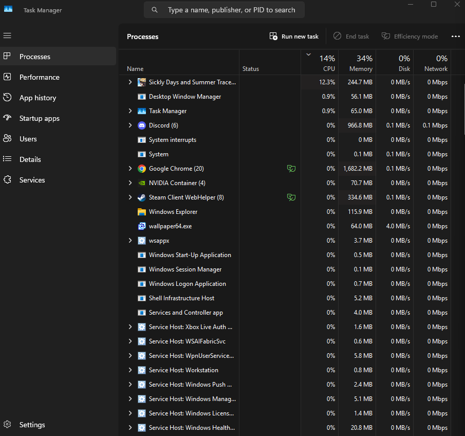Open the Users page
This screenshot has height=436, width=465.
coord(58,139)
